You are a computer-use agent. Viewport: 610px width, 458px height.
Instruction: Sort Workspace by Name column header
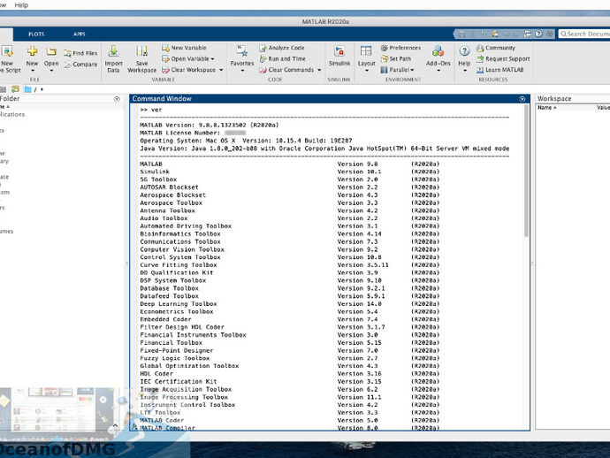click(546, 107)
